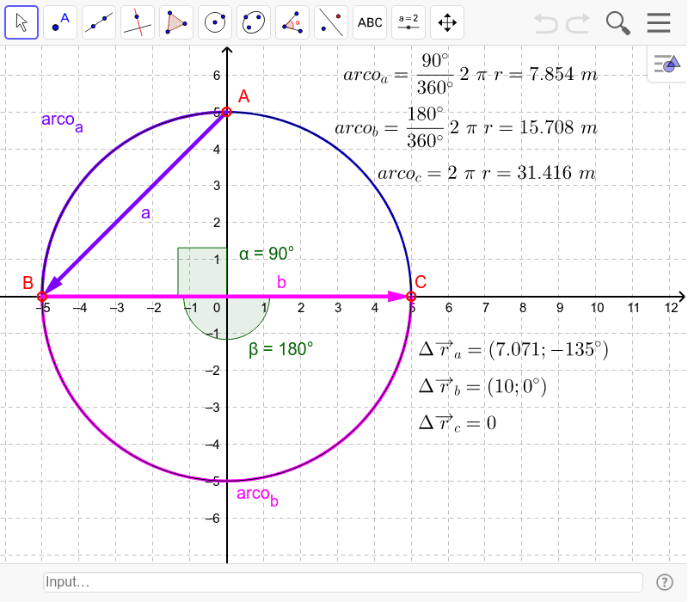Open the hamburger main menu

pyautogui.click(x=659, y=23)
